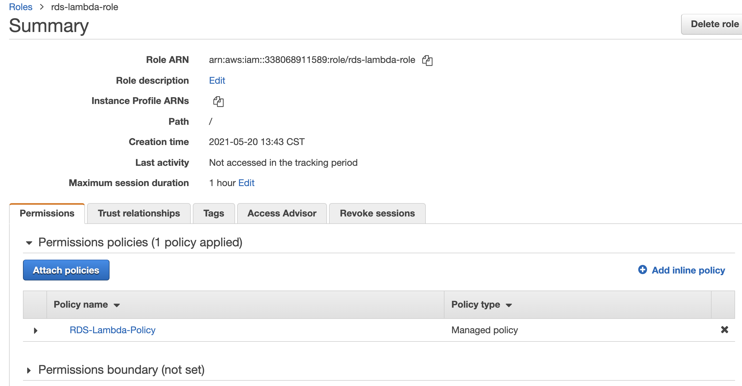Navigate back to Roles breadcrumb

pos(21,7)
